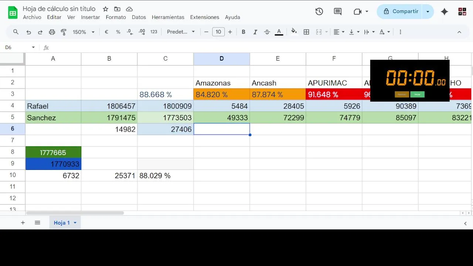Open the toolbar search menus icon
The width and height of the screenshot is (473, 266).
click(x=16, y=32)
